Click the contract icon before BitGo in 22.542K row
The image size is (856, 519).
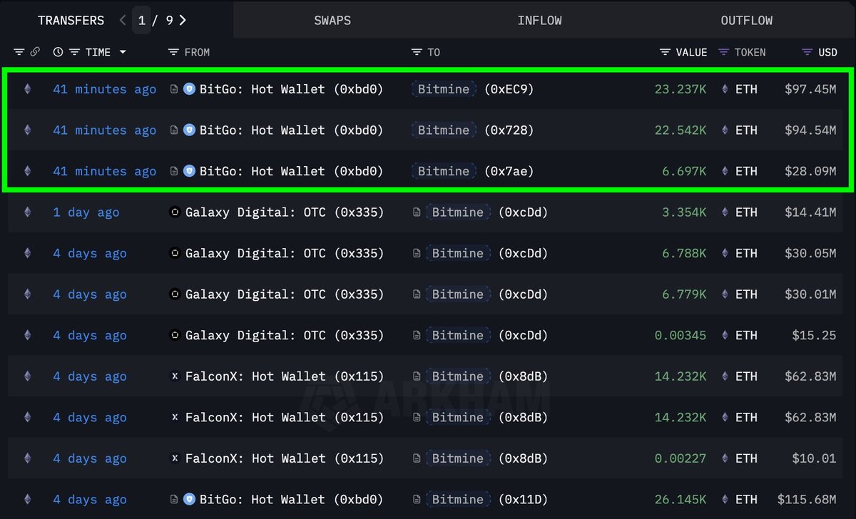[x=174, y=130]
